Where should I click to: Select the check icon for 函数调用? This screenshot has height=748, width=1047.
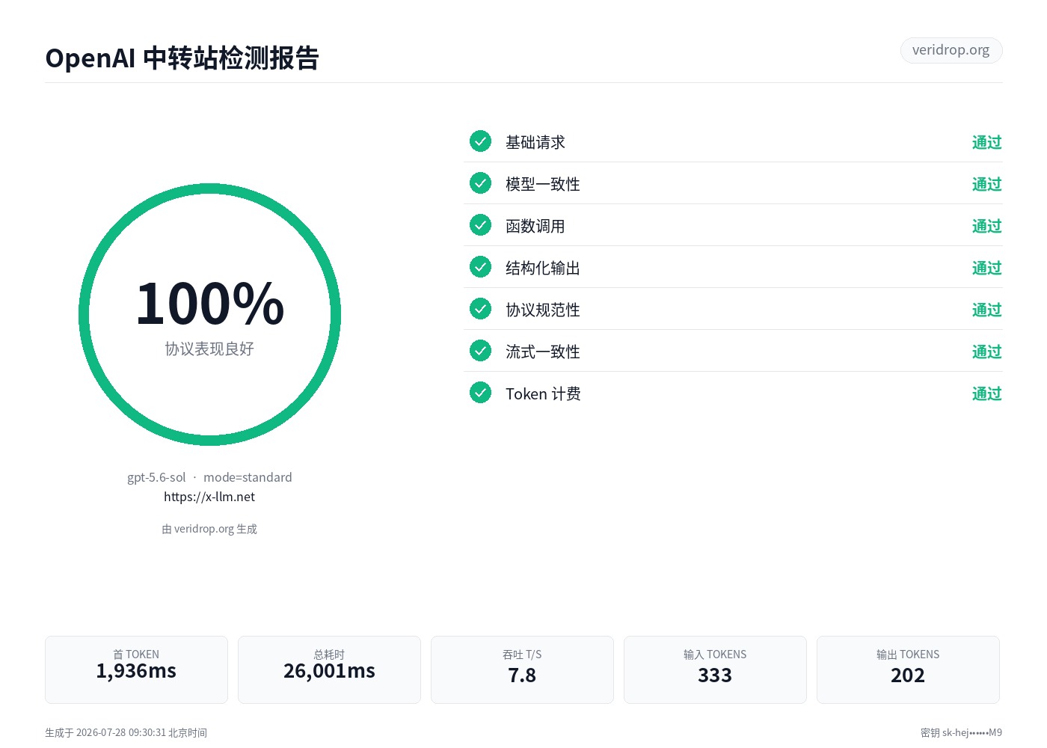click(480, 224)
